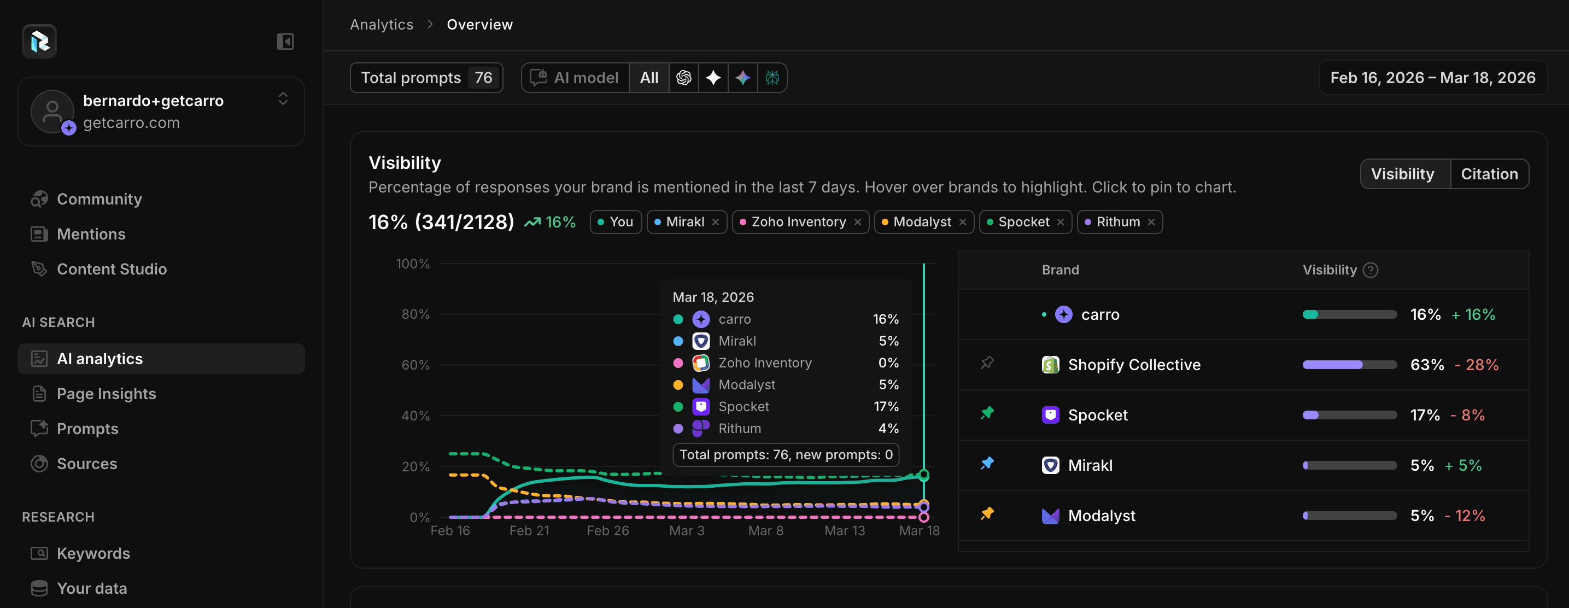The width and height of the screenshot is (1569, 608).
Task: Filter by the ChatGPT model icon
Action: (x=684, y=78)
